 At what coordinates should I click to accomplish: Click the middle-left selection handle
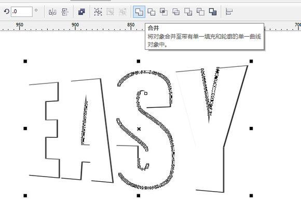coord(25,128)
